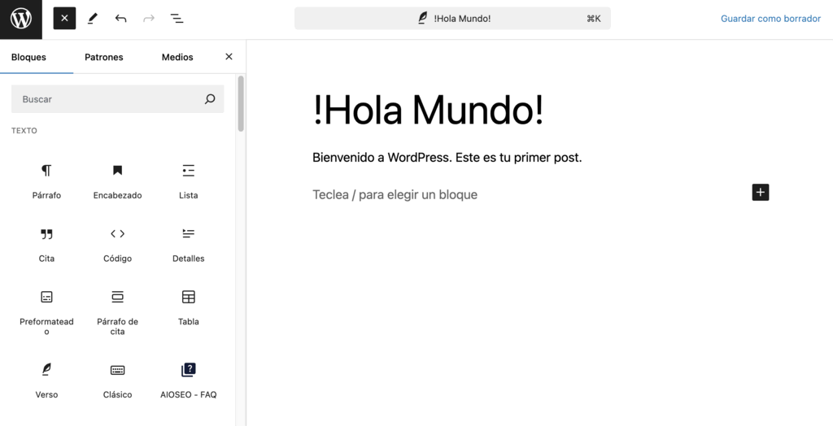
Task: Click the black plus add block button
Action: pos(760,193)
